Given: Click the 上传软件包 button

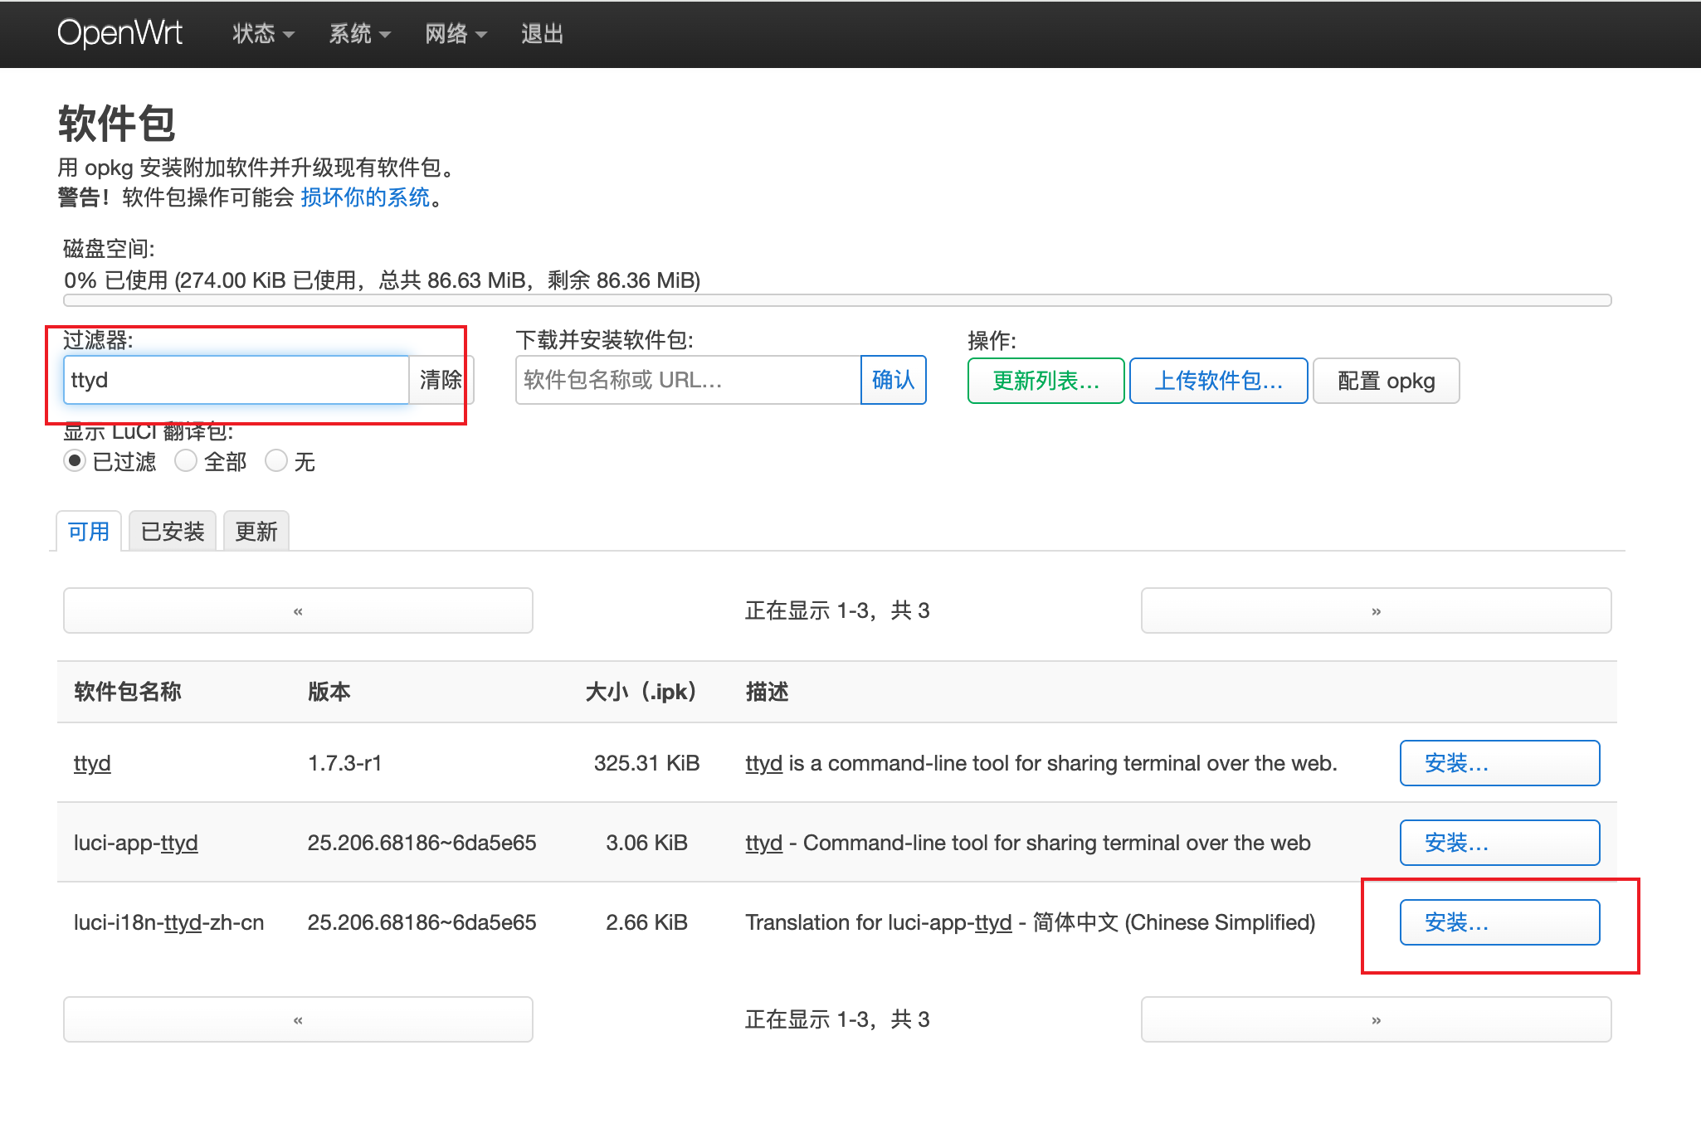Looking at the screenshot, I should 1218,381.
